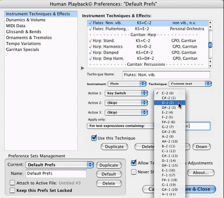Viewport: 224px width, 198px height.
Task: Open the Current Default Prefs dropdown
Action: 59,165
